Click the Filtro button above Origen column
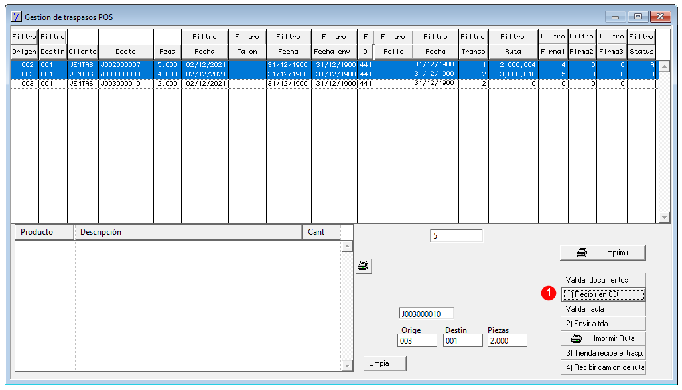Image resolution: width=682 pixels, height=390 pixels. (x=25, y=37)
